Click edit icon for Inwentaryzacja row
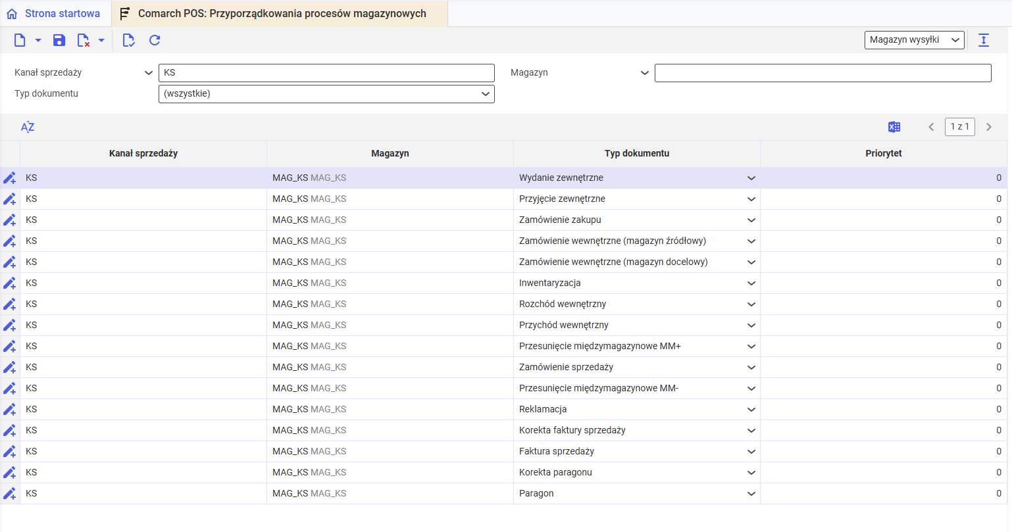Image resolution: width=1012 pixels, height=532 pixels. pos(10,283)
